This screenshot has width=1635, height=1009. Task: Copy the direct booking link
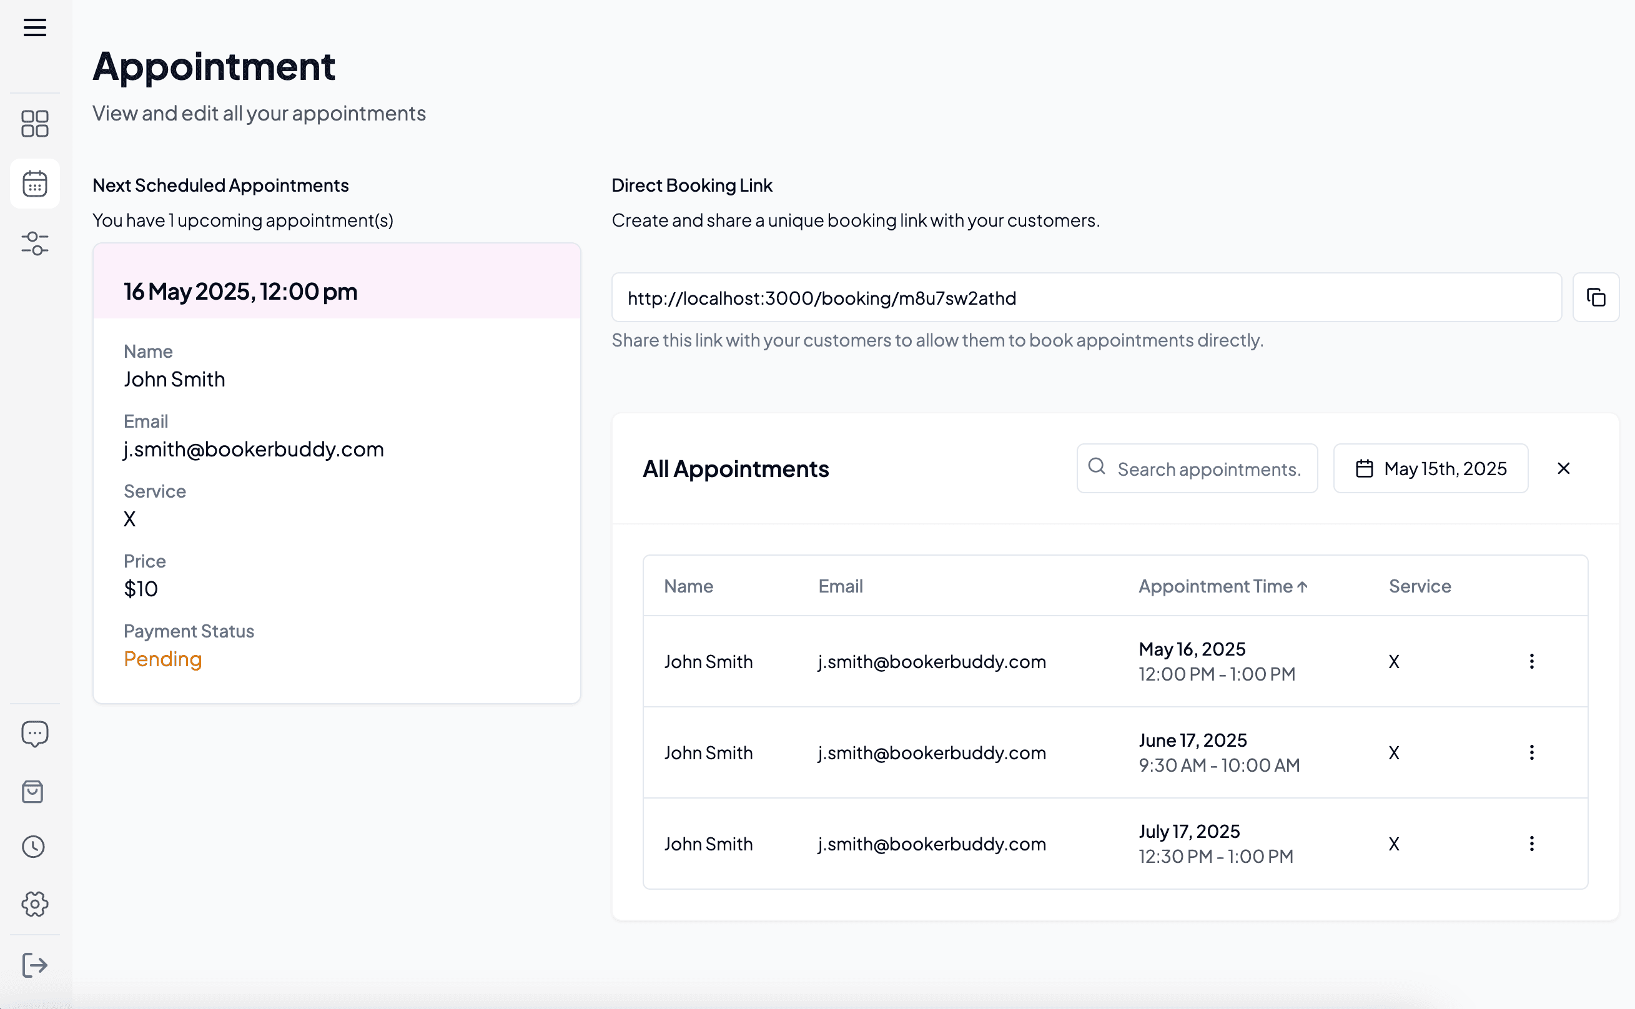tap(1596, 297)
